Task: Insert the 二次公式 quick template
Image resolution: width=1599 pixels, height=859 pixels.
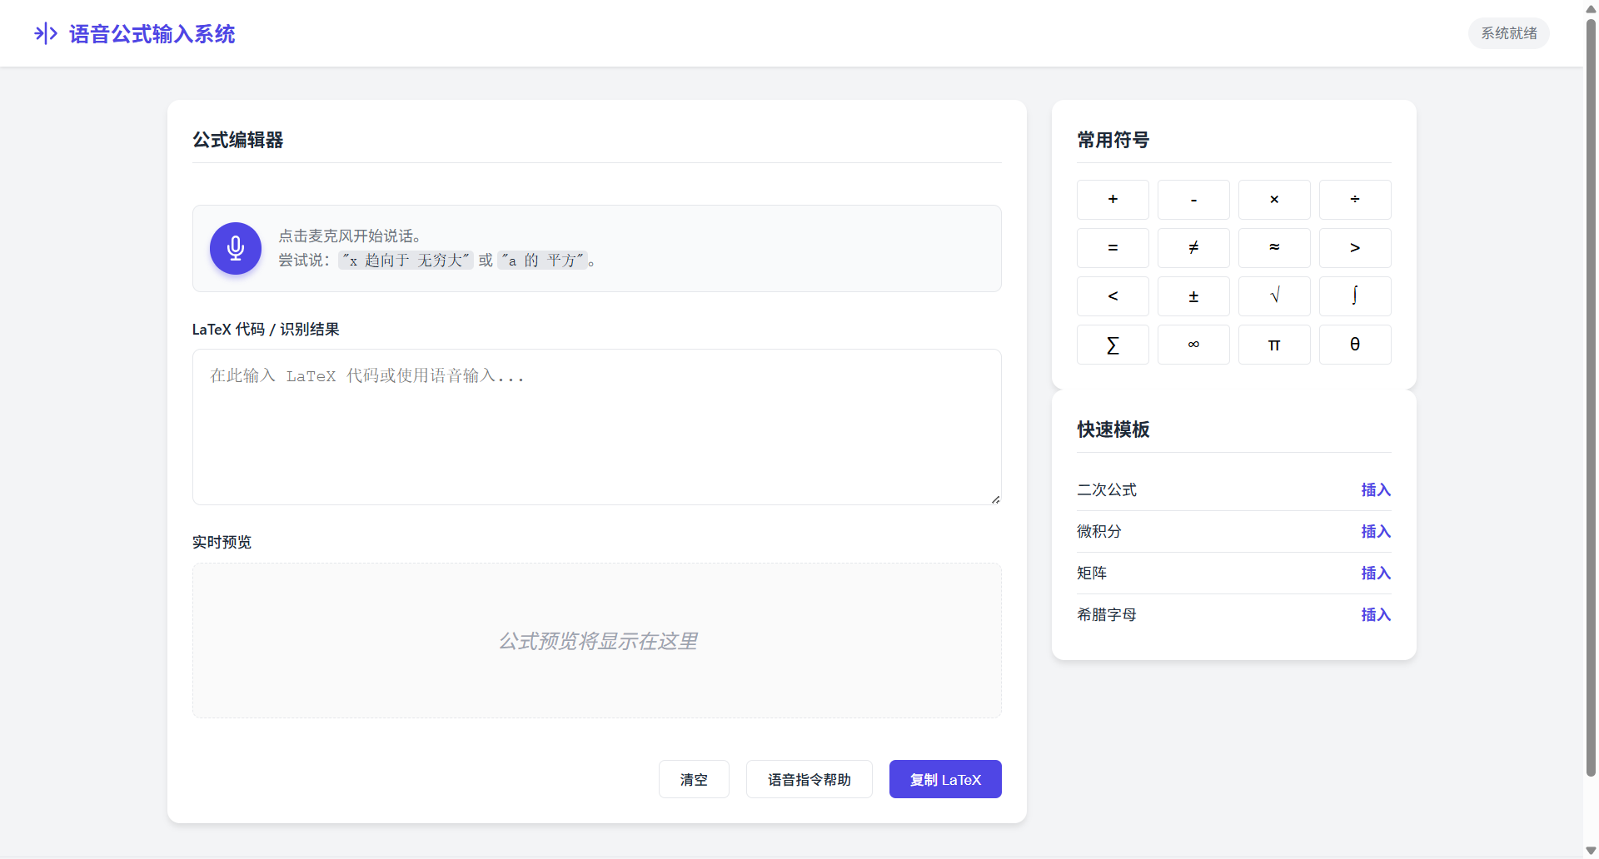Action: (x=1374, y=489)
